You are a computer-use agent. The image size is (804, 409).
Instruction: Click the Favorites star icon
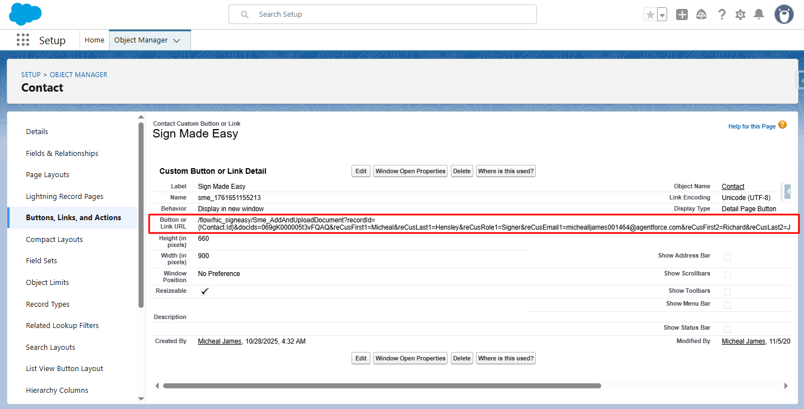click(x=650, y=15)
